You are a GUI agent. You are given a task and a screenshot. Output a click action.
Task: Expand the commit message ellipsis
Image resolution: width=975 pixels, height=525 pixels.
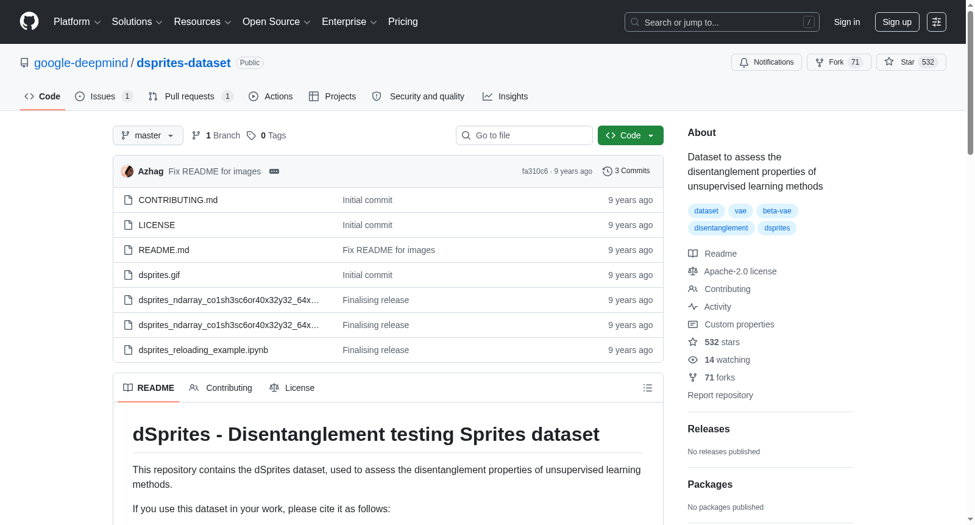[x=274, y=171]
